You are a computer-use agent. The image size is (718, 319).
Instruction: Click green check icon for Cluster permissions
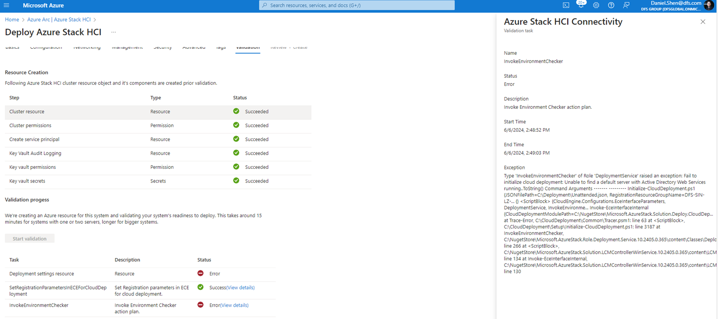point(236,125)
